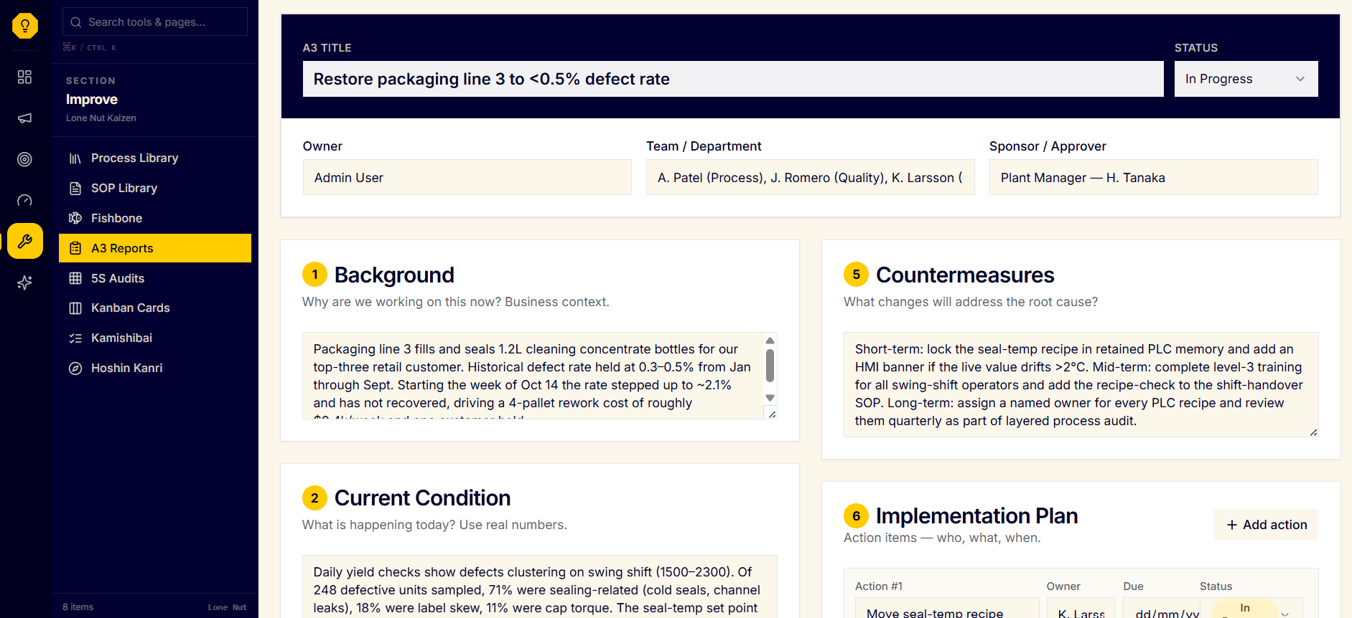This screenshot has width=1352, height=618.
Task: Click into the Current Condition text area
Action: (540, 586)
